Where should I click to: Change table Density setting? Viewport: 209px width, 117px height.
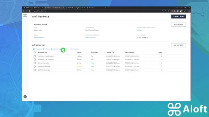(55, 49)
